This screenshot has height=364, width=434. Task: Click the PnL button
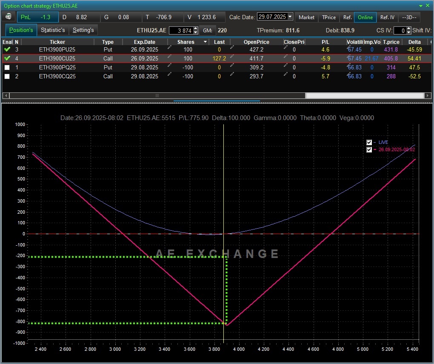pos(37,17)
